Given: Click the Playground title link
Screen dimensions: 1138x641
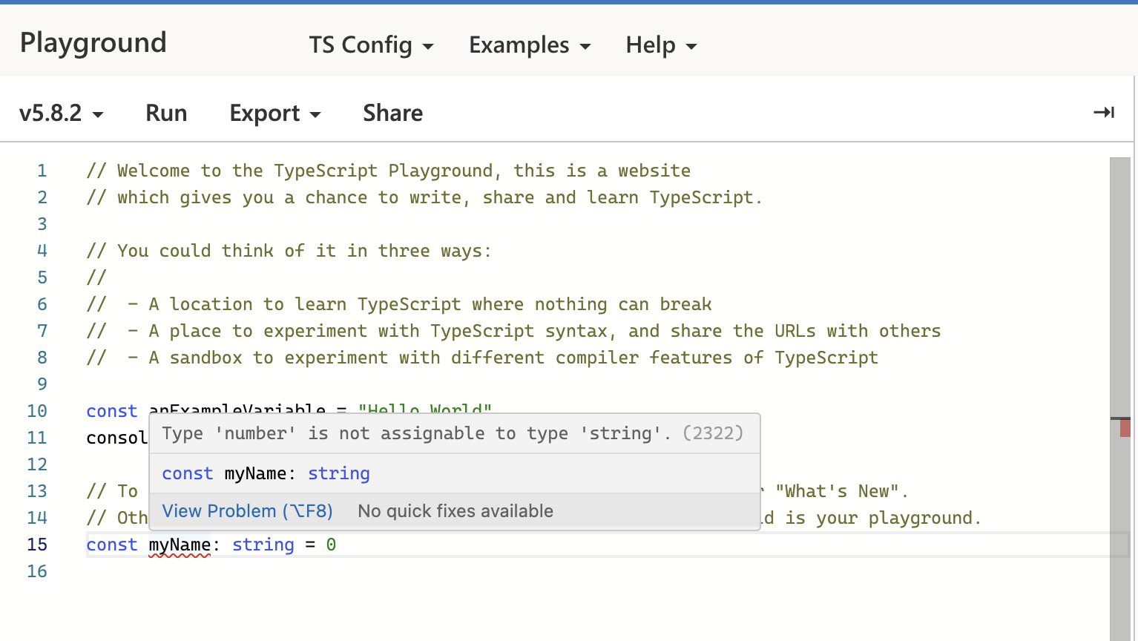Looking at the screenshot, I should point(93,42).
